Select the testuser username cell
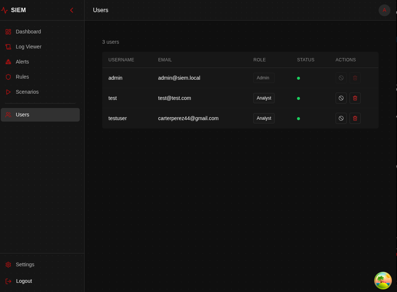The height and width of the screenshot is (292, 397). click(118, 118)
